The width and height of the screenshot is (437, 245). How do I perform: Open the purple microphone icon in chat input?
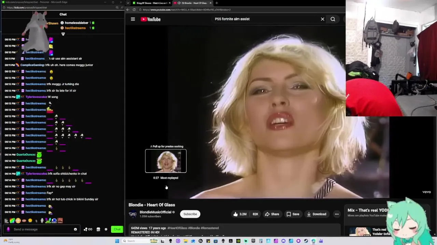9,229
